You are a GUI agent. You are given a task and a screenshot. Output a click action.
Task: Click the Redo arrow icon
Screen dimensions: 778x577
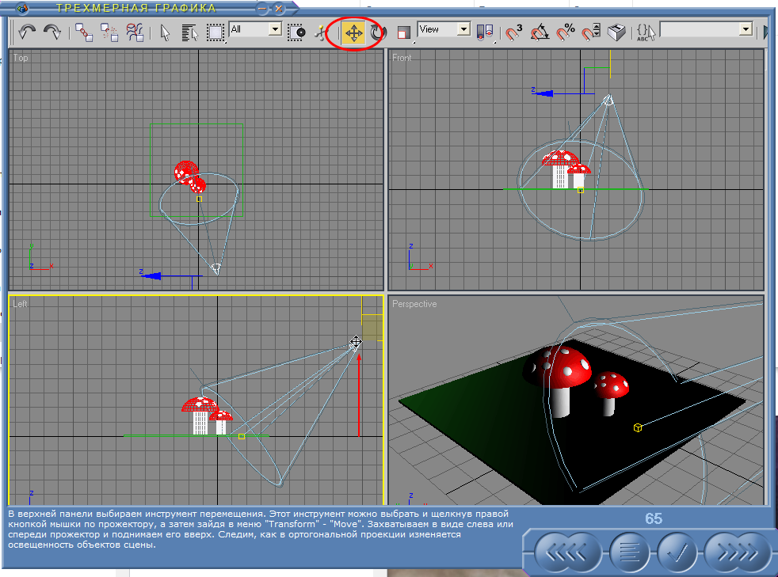point(52,32)
